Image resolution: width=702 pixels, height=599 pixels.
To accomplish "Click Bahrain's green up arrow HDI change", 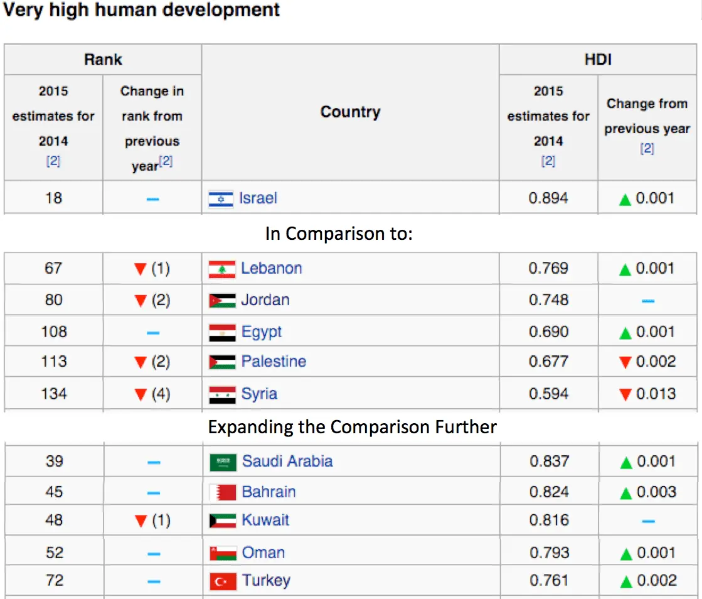I will pos(625,493).
